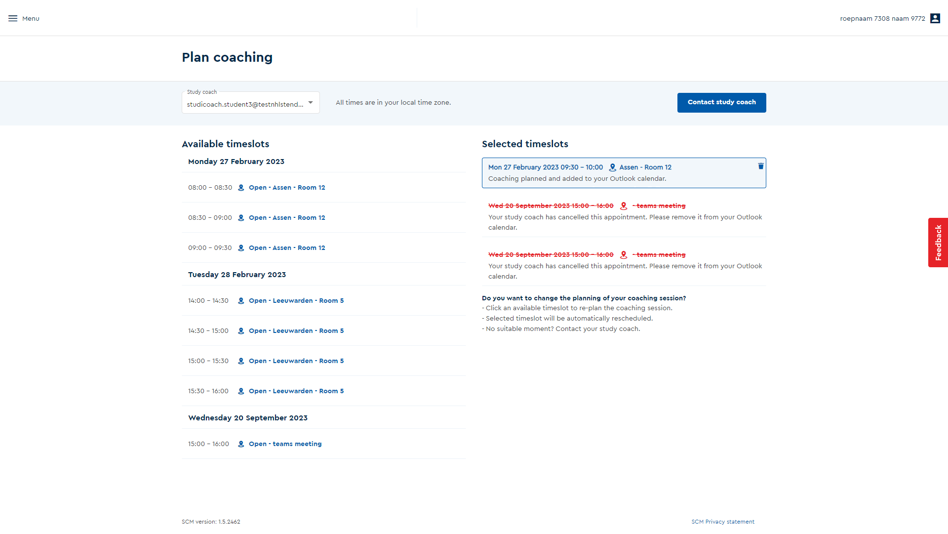This screenshot has height=534, width=948.
Task: Click location icon in 08:00 – 08:30 row
Action: point(241,188)
